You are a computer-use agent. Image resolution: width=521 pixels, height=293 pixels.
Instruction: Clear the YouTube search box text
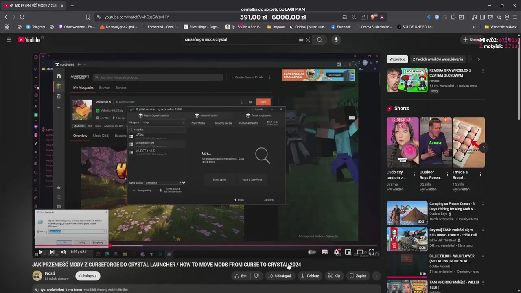point(308,39)
